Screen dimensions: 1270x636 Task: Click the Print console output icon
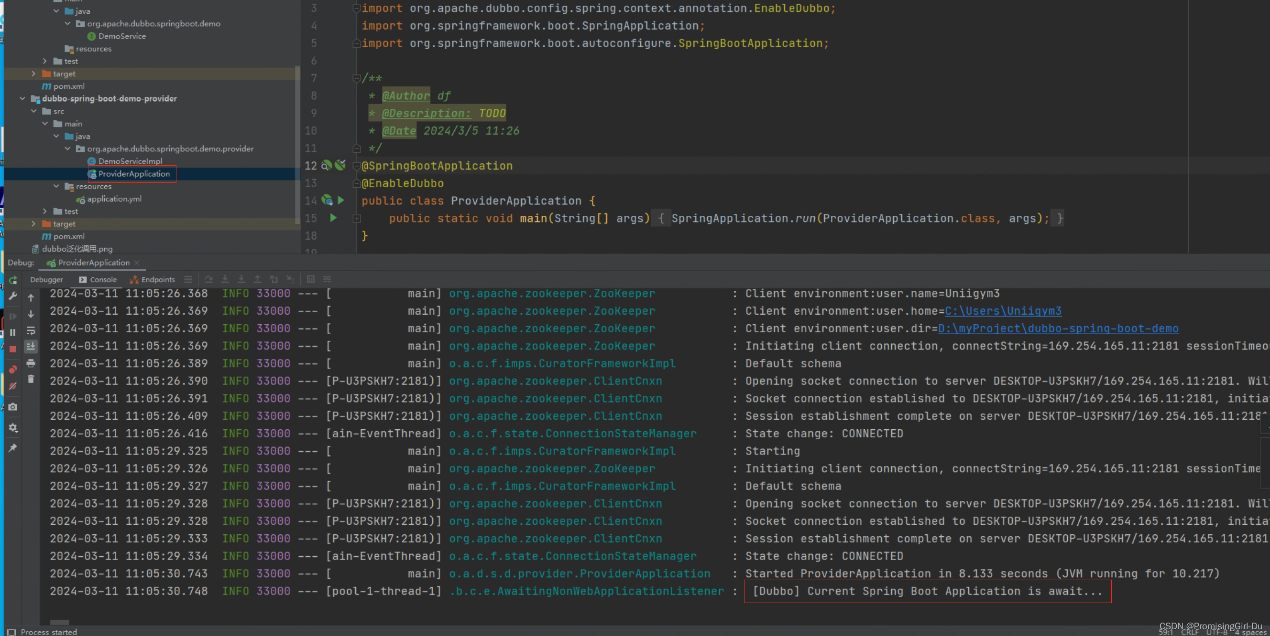pyautogui.click(x=31, y=363)
